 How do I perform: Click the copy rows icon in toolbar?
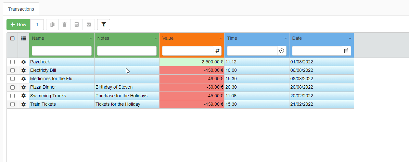point(52,25)
